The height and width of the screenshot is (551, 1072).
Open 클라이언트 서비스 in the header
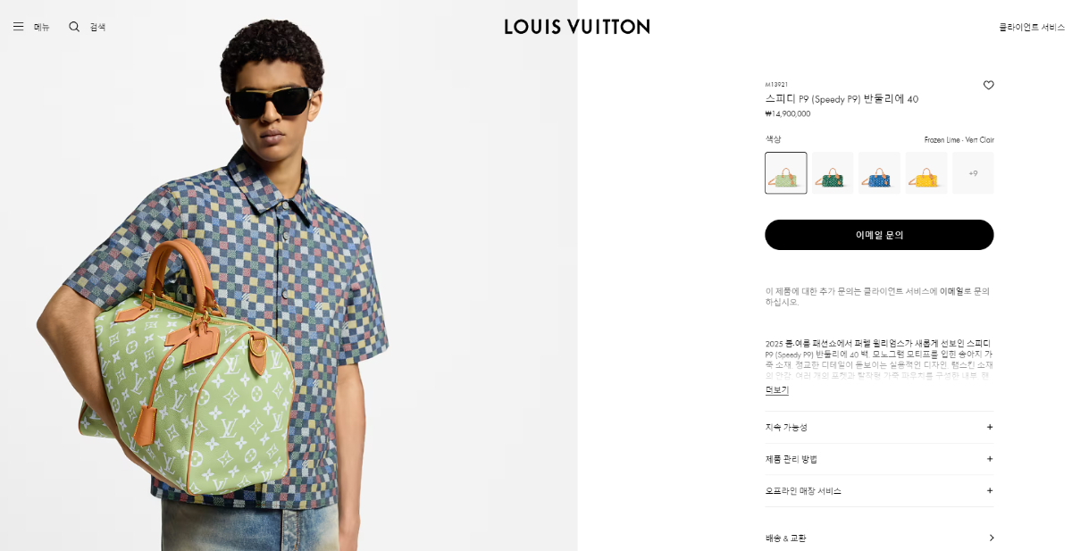(1032, 27)
